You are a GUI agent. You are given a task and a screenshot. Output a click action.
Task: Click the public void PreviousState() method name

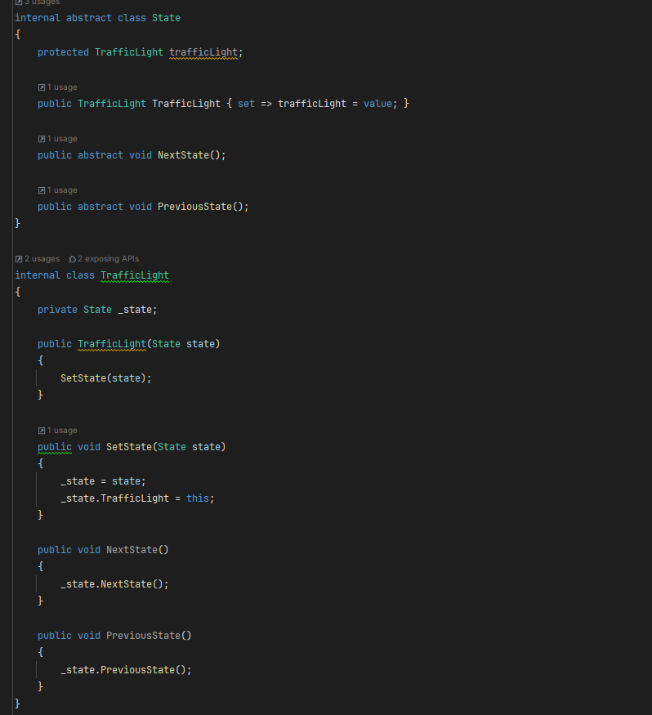coord(143,636)
